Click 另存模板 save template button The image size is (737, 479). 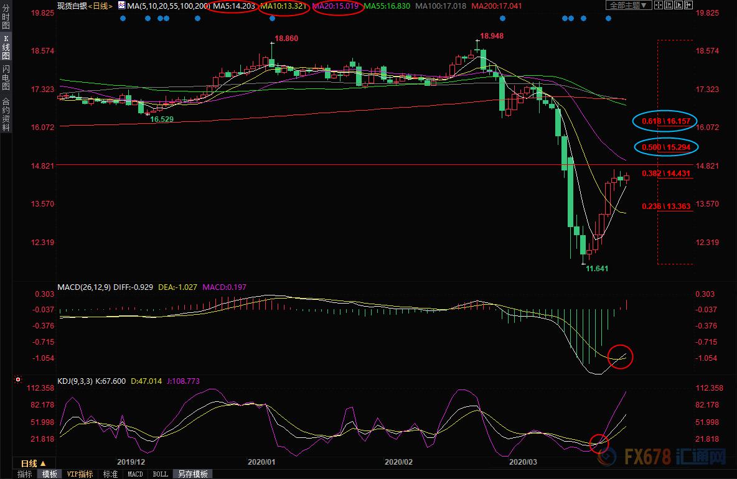[x=193, y=474]
